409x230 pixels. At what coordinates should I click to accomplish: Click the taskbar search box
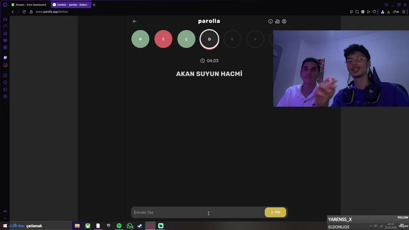(x=41, y=226)
